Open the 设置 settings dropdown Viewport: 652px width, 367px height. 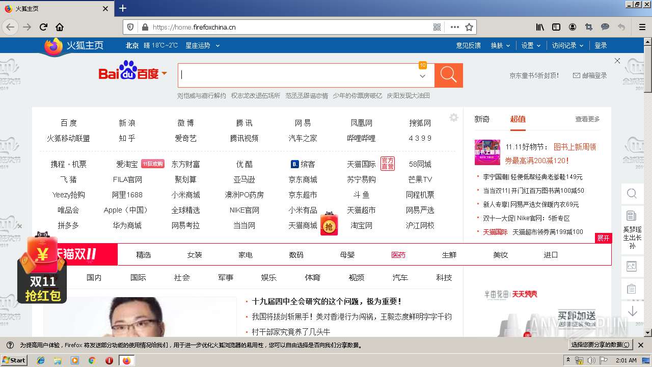[x=531, y=45]
